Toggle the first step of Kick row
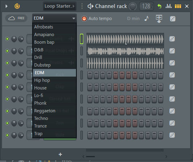This screenshot has height=162, width=193. 90,75
